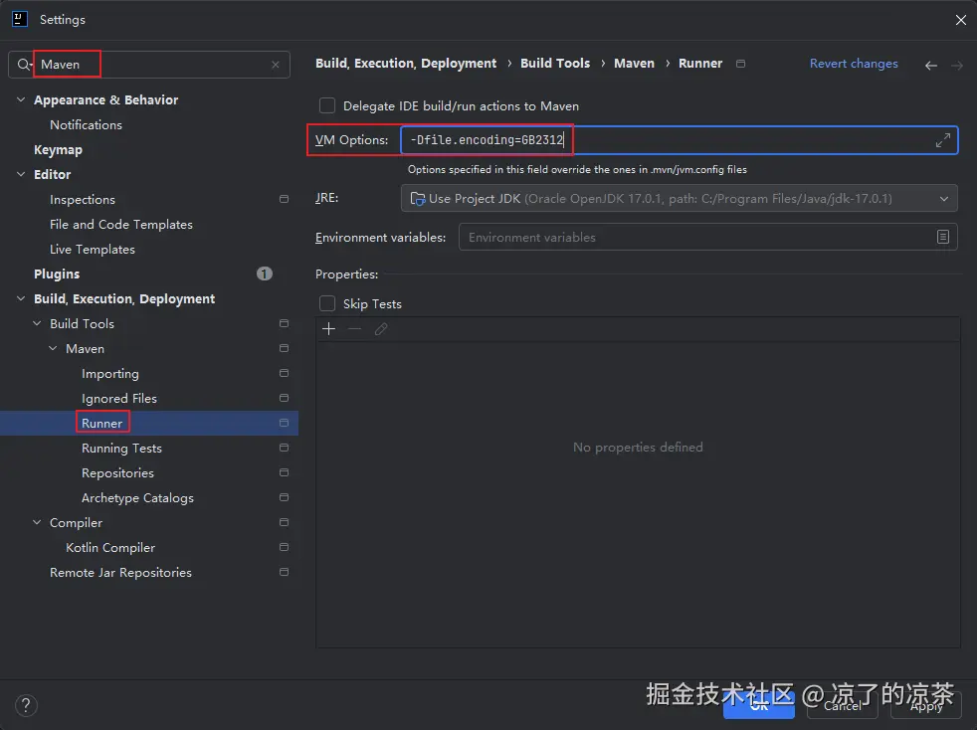Focus the Environment variables field

click(x=707, y=238)
